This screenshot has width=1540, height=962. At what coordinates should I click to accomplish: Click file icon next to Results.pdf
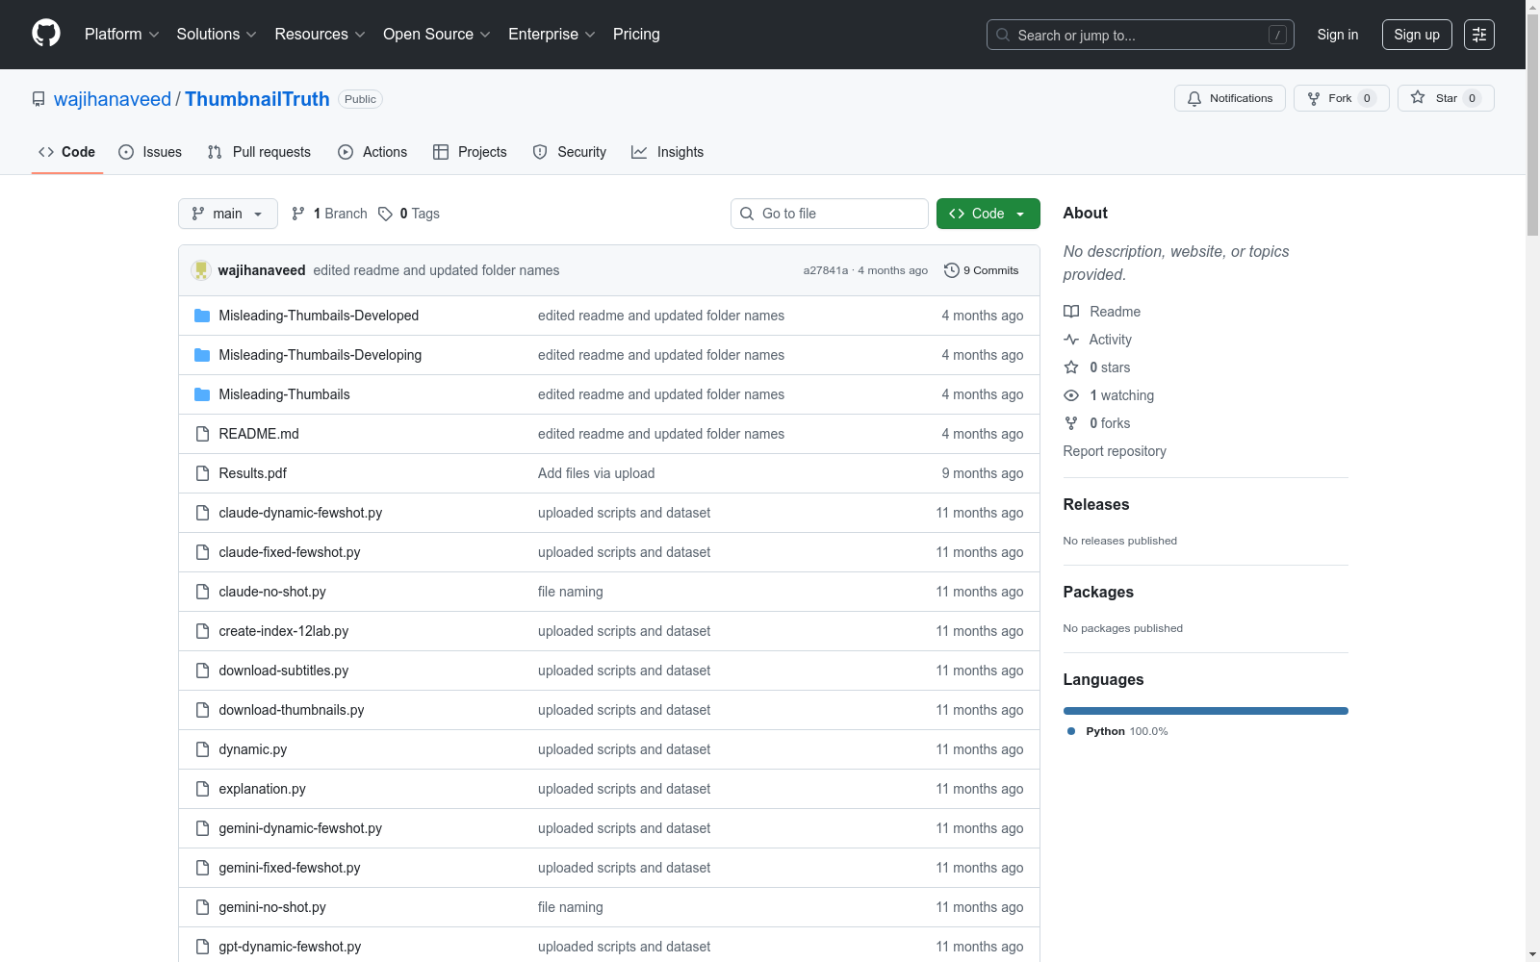tap(202, 473)
